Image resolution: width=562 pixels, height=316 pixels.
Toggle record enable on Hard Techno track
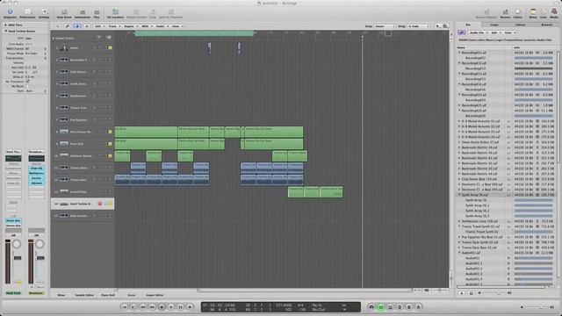coord(100,204)
